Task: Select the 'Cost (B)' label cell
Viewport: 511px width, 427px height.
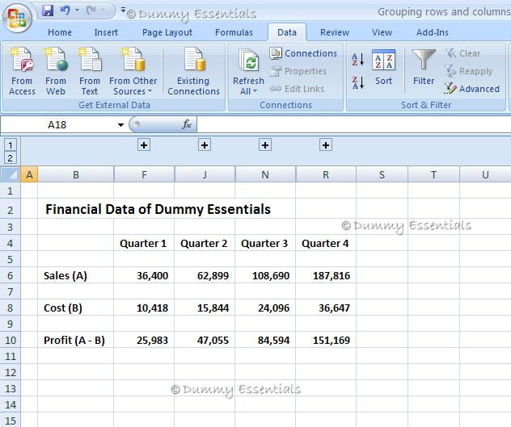Action: (x=76, y=308)
